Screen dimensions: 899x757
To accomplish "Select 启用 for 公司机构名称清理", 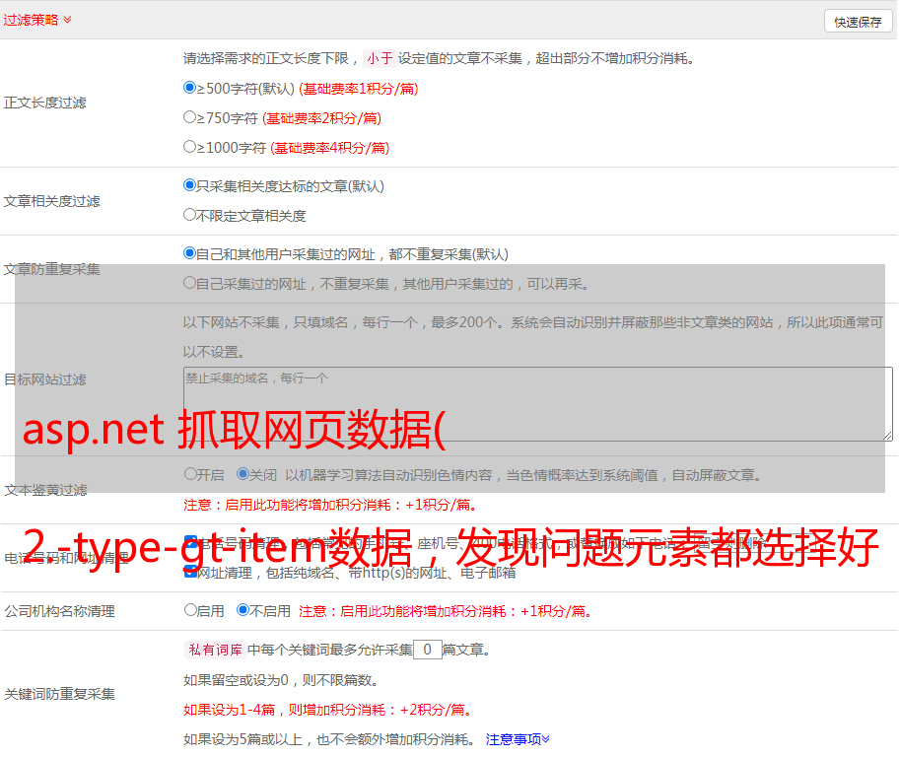I will pyautogui.click(x=191, y=610).
